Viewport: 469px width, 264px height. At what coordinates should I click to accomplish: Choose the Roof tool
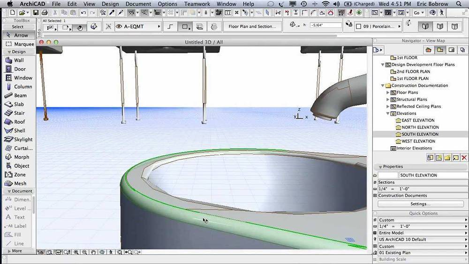[x=18, y=122]
